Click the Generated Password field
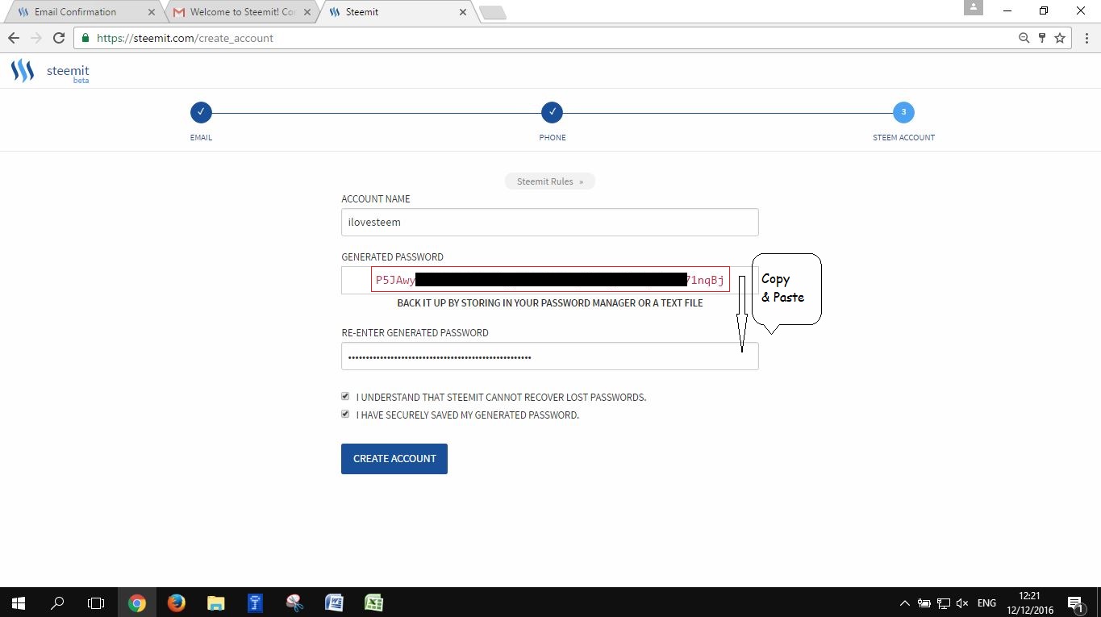This screenshot has width=1101, height=617. [550, 280]
